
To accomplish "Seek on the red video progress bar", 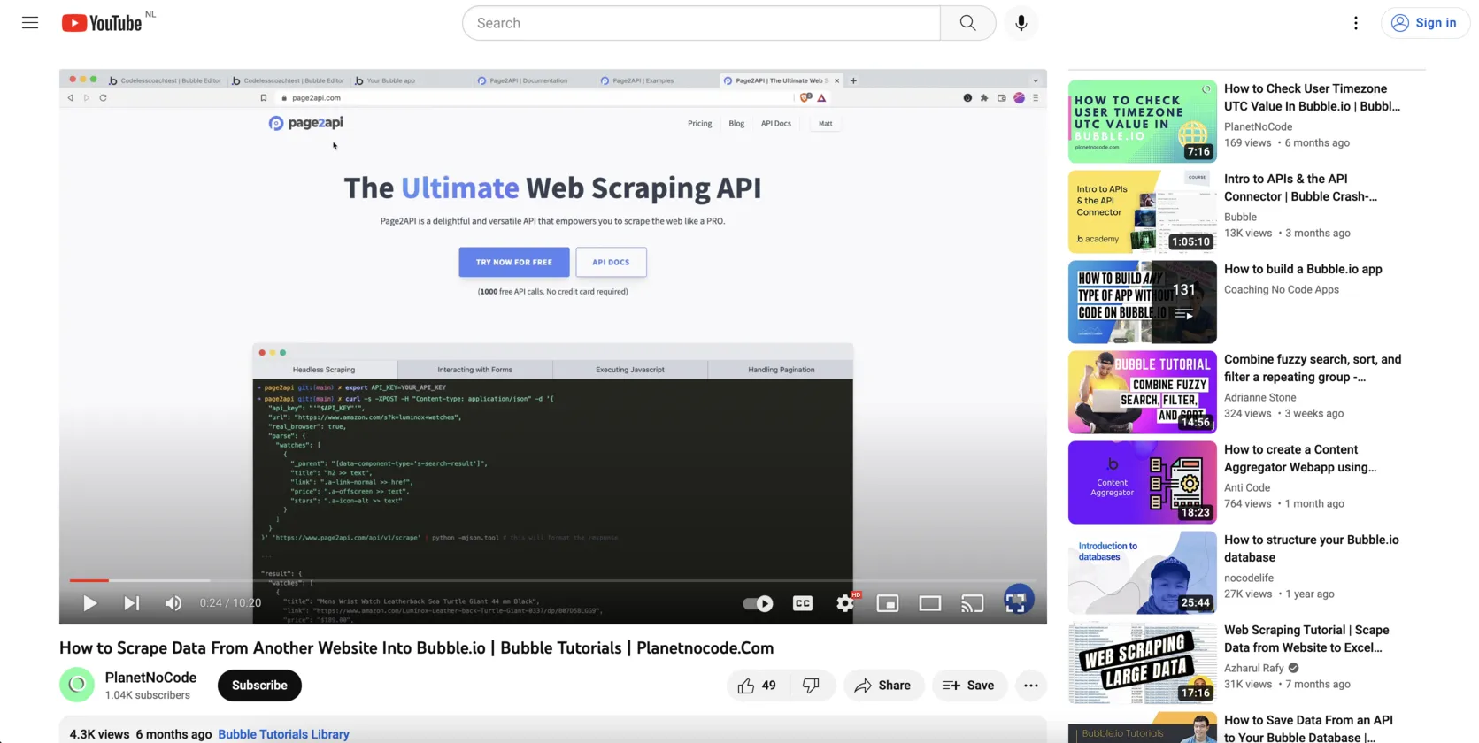I will pyautogui.click(x=553, y=580).
